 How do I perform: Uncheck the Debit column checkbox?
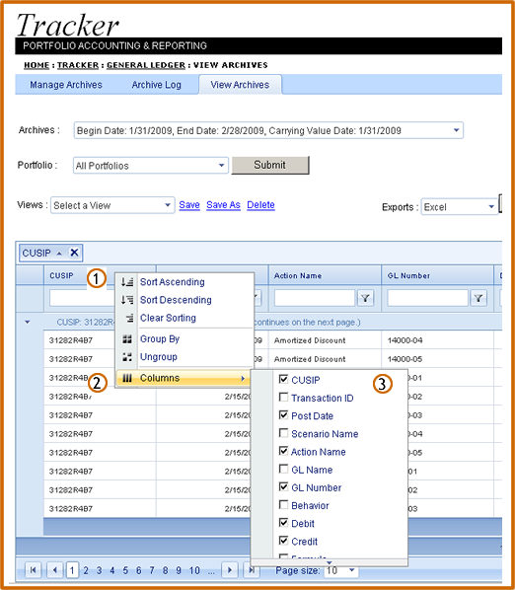point(284,523)
